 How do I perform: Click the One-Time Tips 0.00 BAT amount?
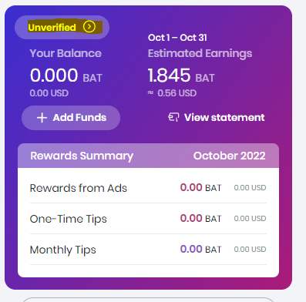pos(200,219)
